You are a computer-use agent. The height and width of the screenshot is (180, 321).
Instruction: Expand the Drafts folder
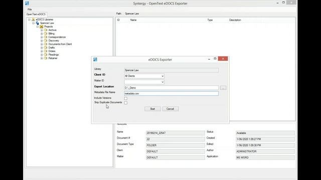42,47
